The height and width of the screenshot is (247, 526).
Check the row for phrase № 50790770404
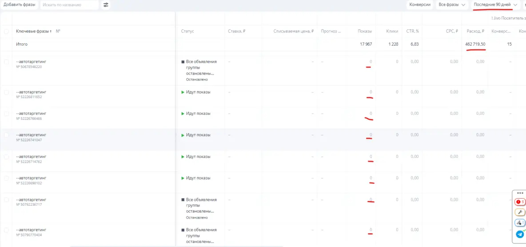click(x=6, y=230)
